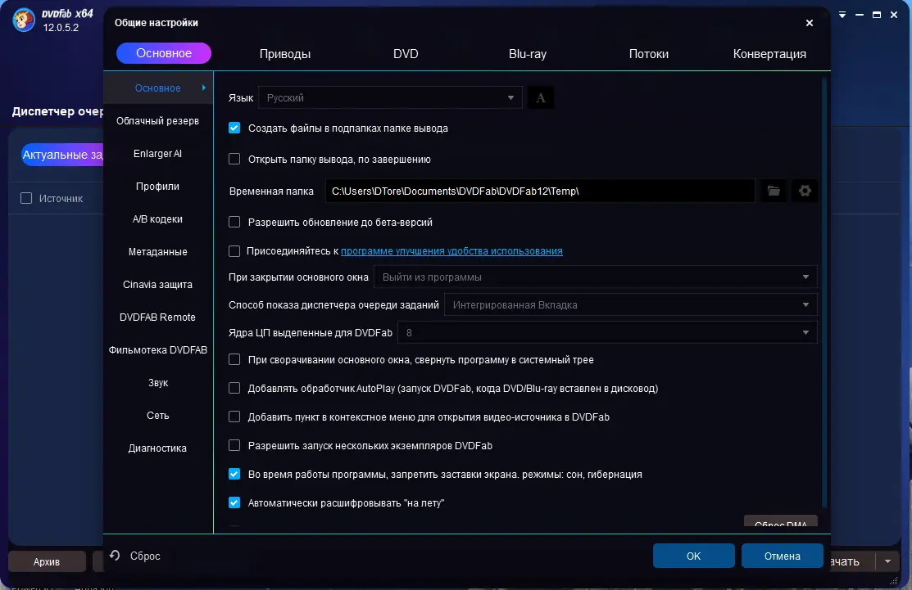The width and height of the screenshot is (912, 590).
Task: Enable 'Разрешить обновление до бета-версий'
Action: point(234,222)
